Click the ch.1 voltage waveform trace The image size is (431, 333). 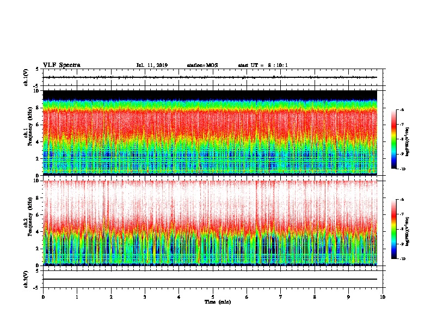coord(210,77)
